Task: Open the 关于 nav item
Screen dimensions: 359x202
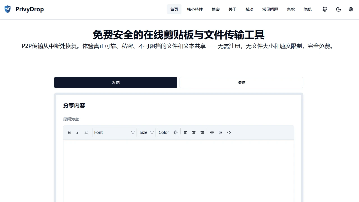Action: 233,9
